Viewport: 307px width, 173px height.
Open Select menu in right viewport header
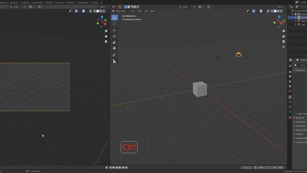140,11
